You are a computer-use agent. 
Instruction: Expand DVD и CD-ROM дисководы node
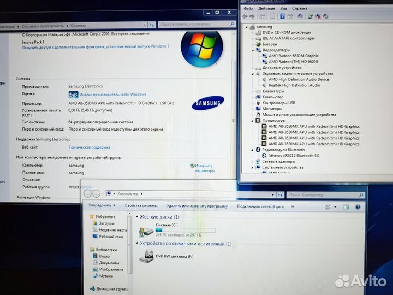click(x=253, y=33)
